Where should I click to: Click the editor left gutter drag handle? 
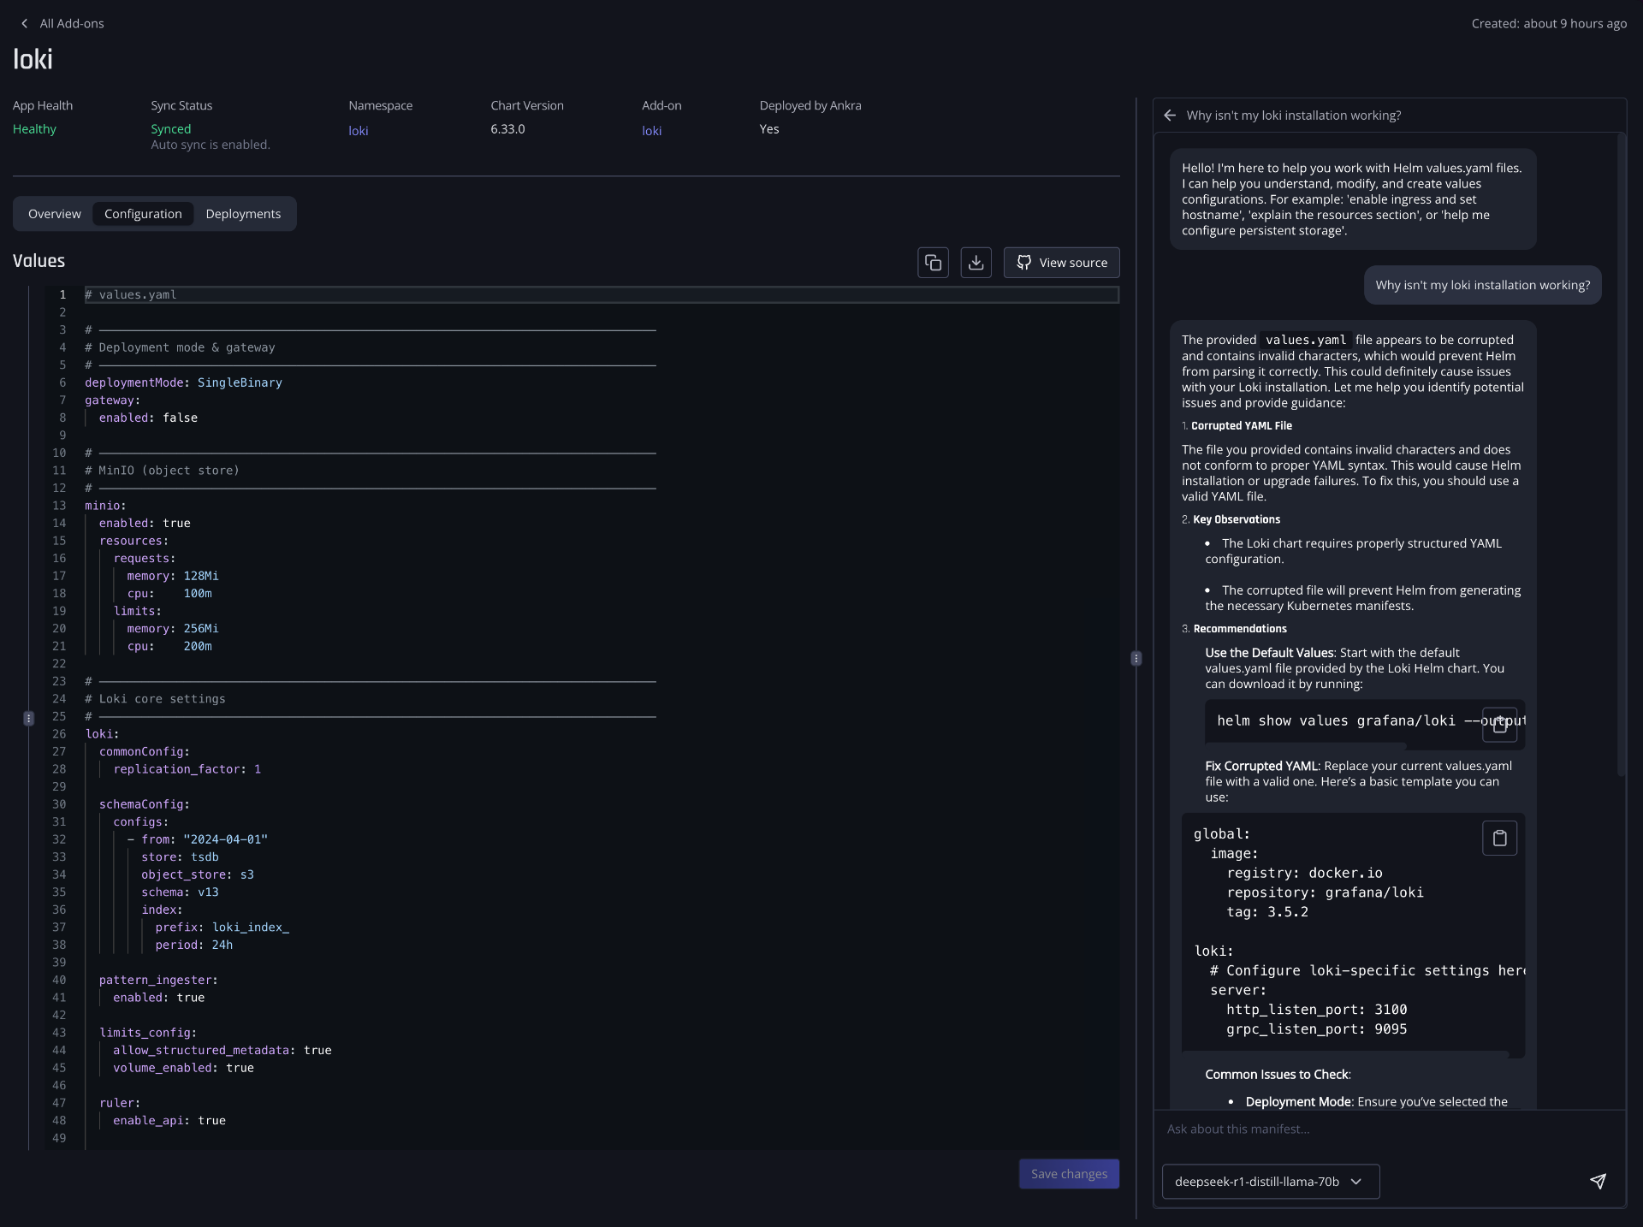[28, 718]
